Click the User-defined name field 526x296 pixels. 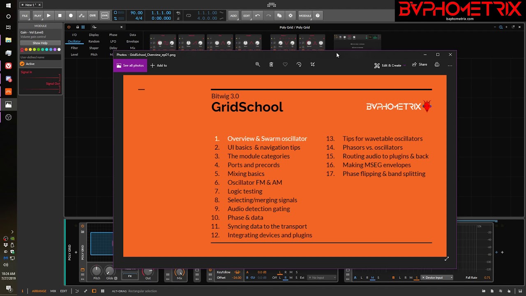point(40,57)
